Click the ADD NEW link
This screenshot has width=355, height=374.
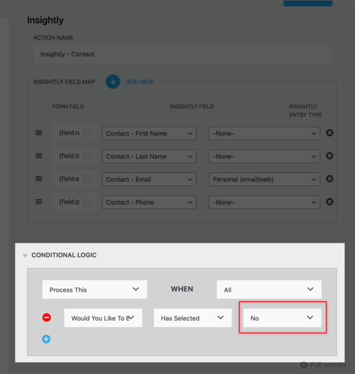pyautogui.click(x=140, y=81)
